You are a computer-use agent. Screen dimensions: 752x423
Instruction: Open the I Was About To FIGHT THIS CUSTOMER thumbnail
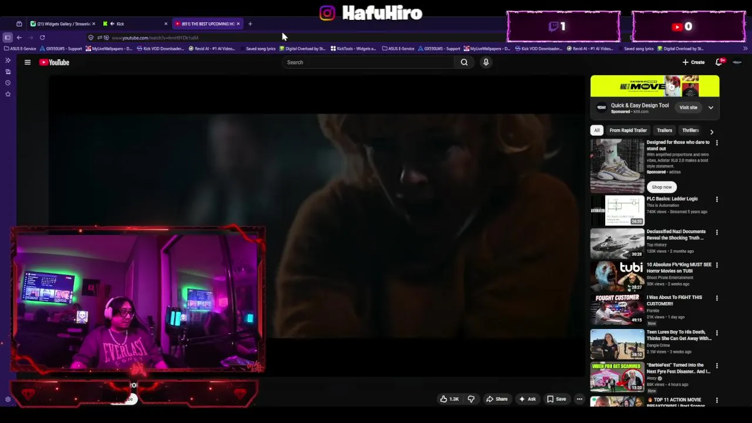click(617, 309)
